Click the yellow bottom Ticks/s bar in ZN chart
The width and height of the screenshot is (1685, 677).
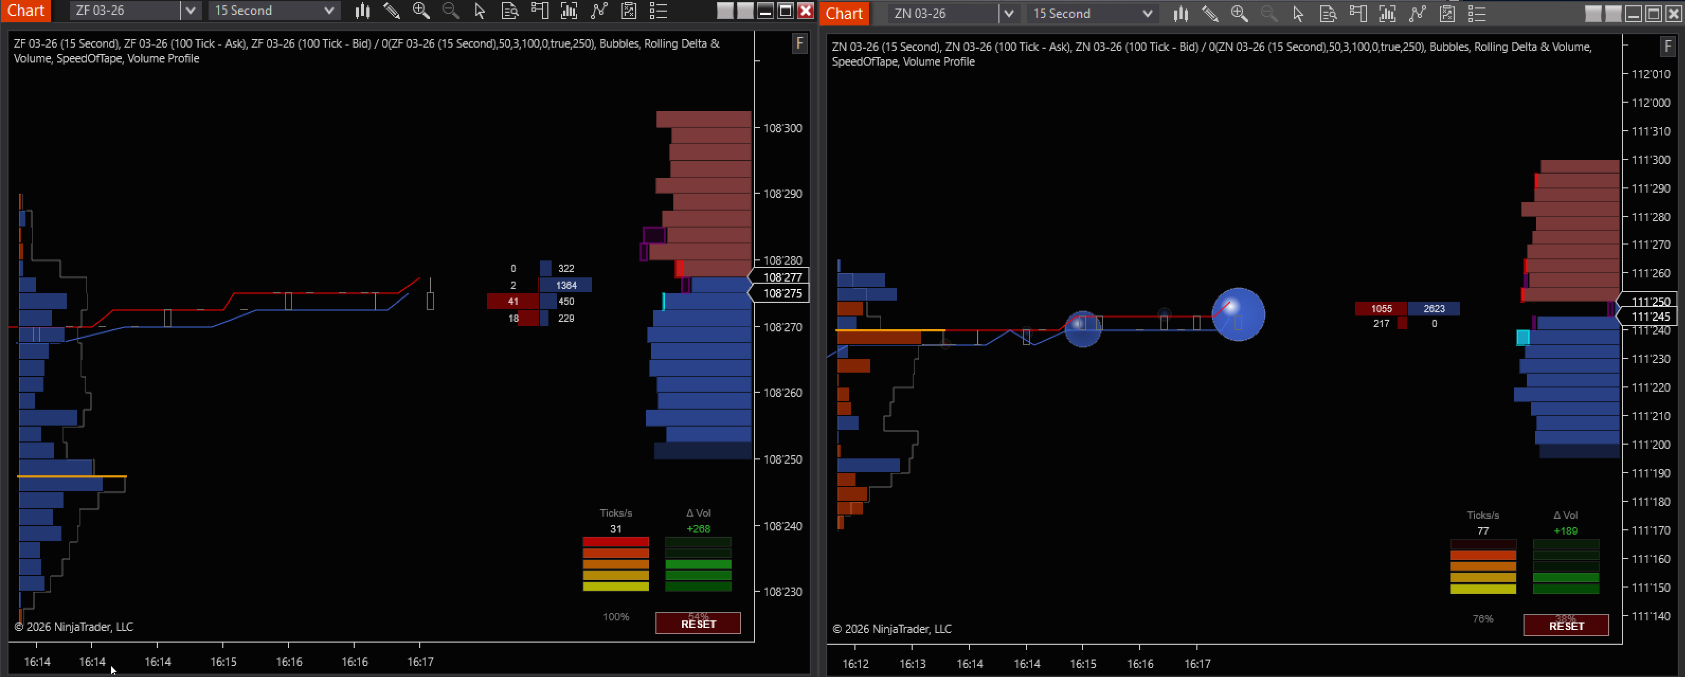[x=1483, y=589]
